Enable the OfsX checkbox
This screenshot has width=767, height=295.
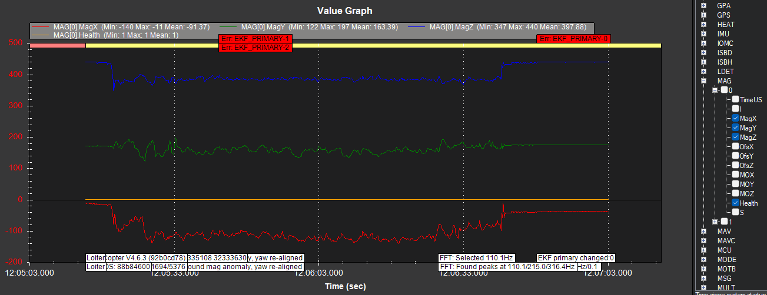pos(735,146)
